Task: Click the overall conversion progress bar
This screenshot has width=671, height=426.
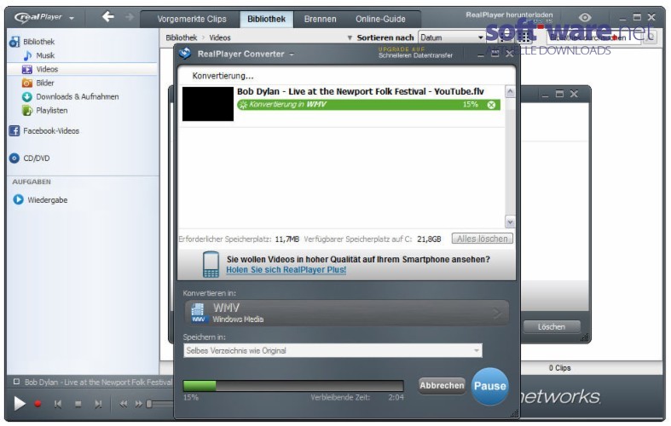Action: tap(293, 386)
